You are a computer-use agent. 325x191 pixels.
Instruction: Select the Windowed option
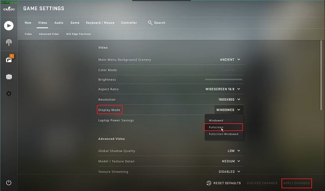point(224,120)
